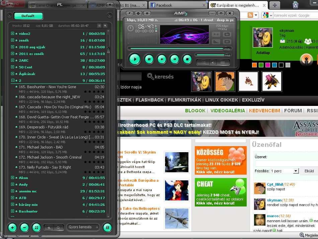Stop the current track in AIMP3

point(188,59)
